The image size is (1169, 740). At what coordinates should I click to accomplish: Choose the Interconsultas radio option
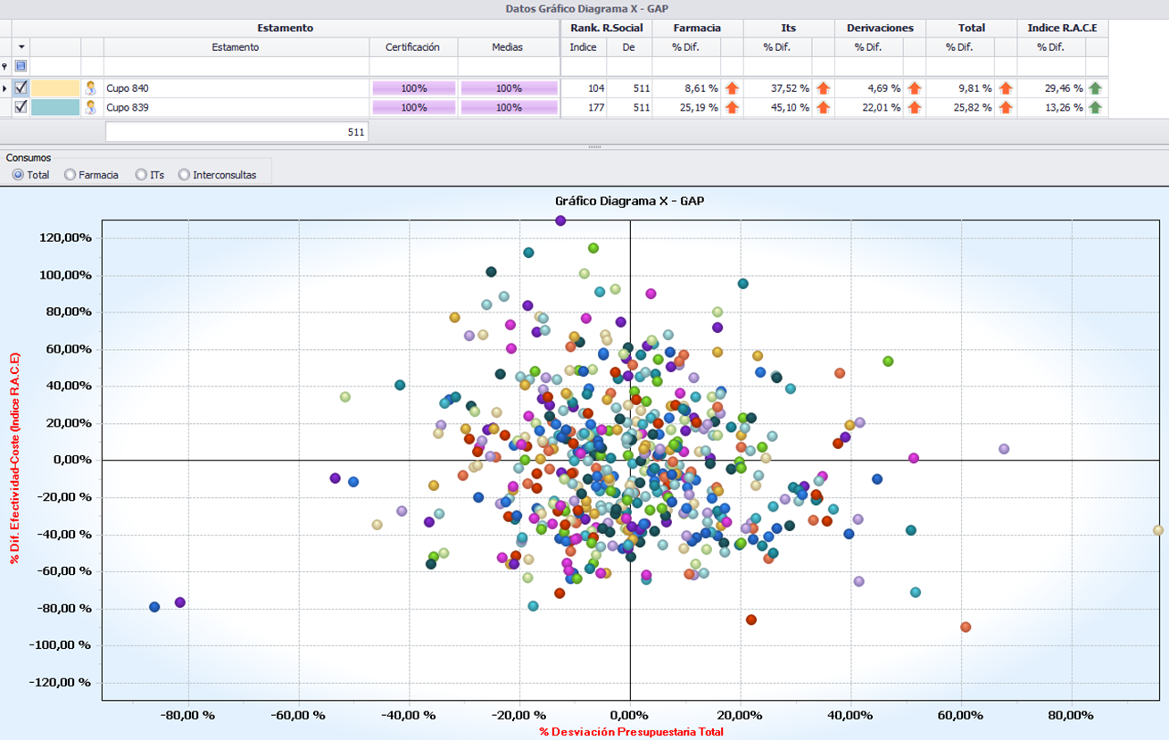point(185,175)
